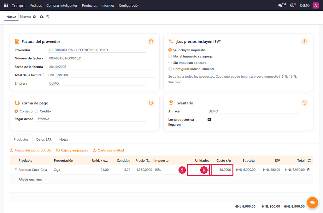The image size is (323, 213).
Task: Open help for ¿Los precios incluyen ISV? card
Action: (304, 41)
